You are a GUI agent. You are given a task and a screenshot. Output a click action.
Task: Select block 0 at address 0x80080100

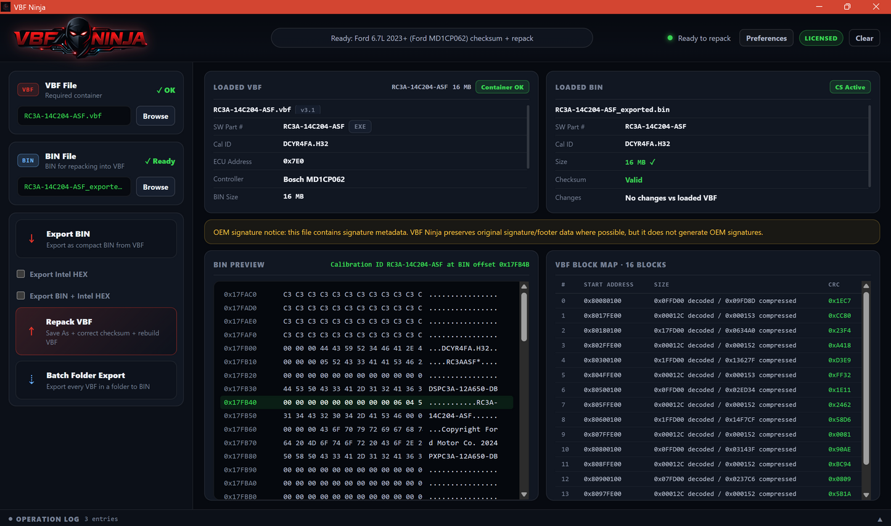[x=708, y=301]
